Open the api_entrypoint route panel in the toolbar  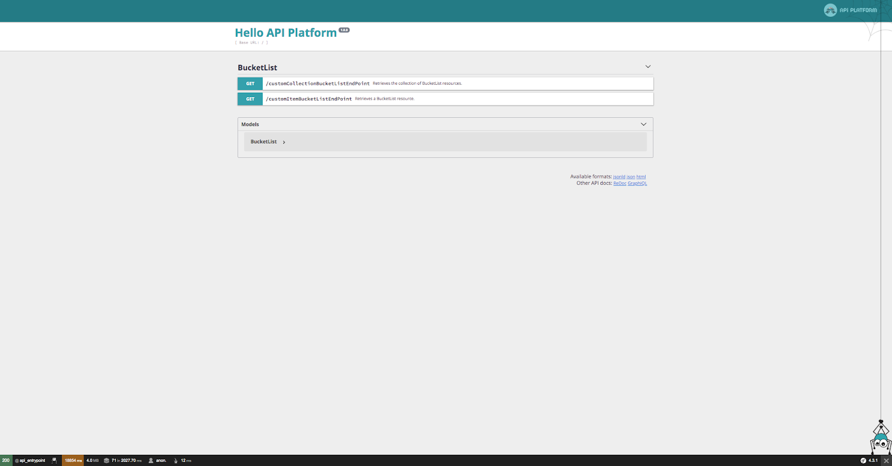[30, 460]
